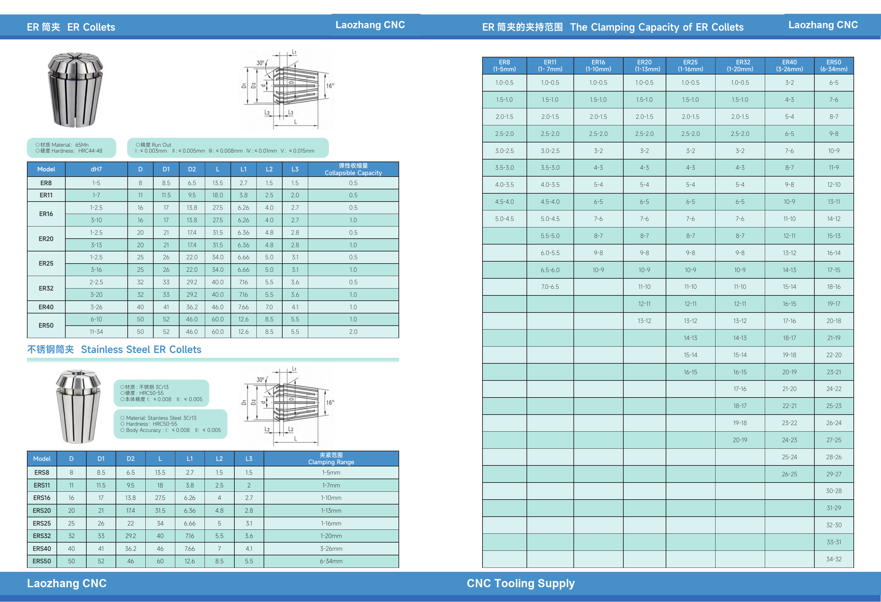Click the '3-26' dH7 cell for ER40
Viewport: 881px width, 602px height.
click(96, 307)
